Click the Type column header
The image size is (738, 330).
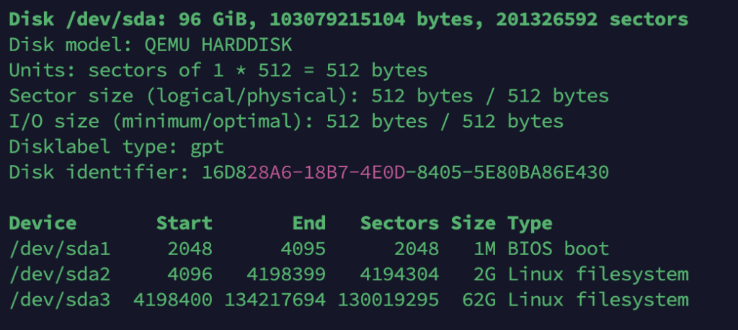tap(530, 223)
